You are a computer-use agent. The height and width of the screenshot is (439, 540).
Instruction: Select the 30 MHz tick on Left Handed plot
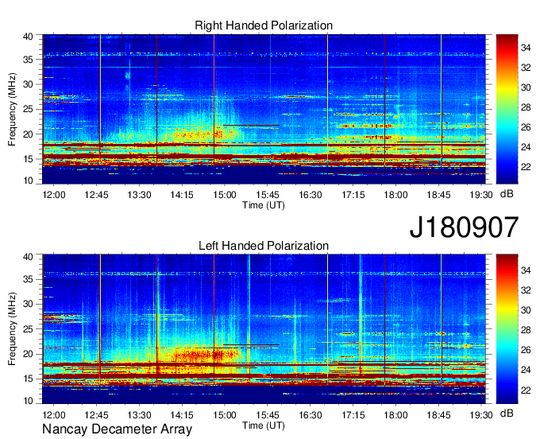(x=28, y=304)
